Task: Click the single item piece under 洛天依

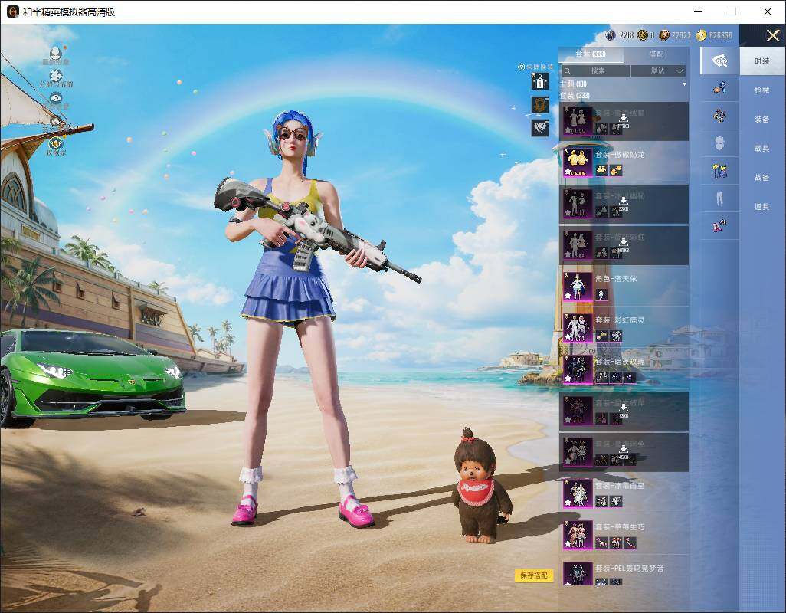Action: coord(601,295)
